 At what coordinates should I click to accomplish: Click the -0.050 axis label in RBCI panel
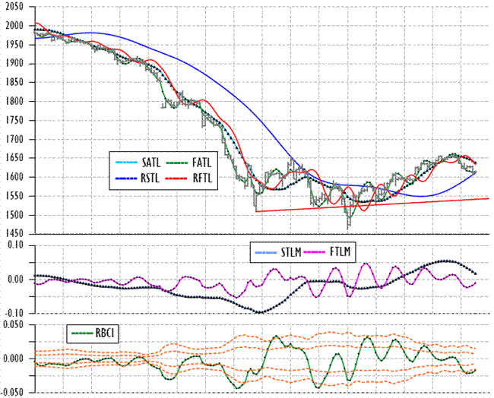coord(12,393)
